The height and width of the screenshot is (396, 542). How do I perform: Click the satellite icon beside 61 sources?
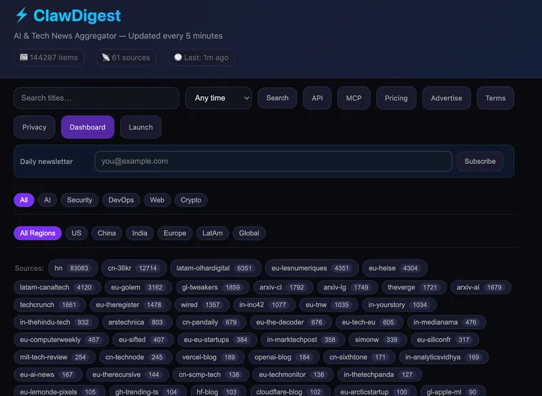(x=106, y=58)
